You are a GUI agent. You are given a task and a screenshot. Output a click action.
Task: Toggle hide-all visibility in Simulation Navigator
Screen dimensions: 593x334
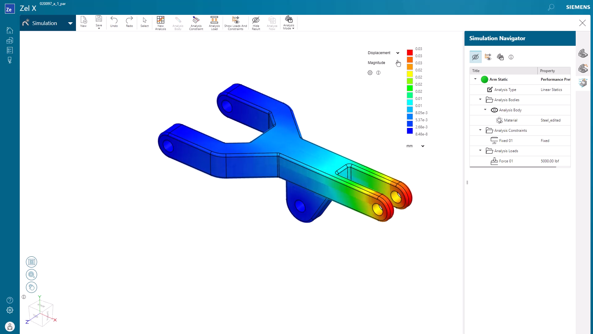(x=475, y=57)
